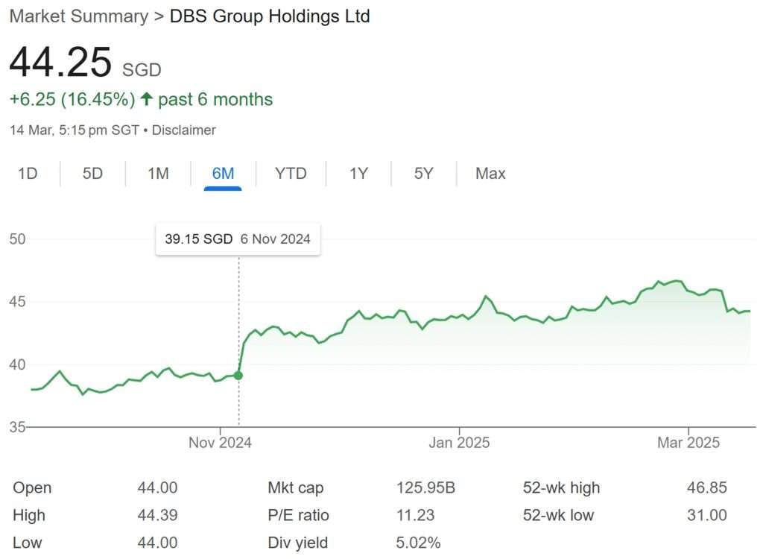The image size is (763, 559).
Task: Click the green up arrow icon
Action: click(x=146, y=99)
